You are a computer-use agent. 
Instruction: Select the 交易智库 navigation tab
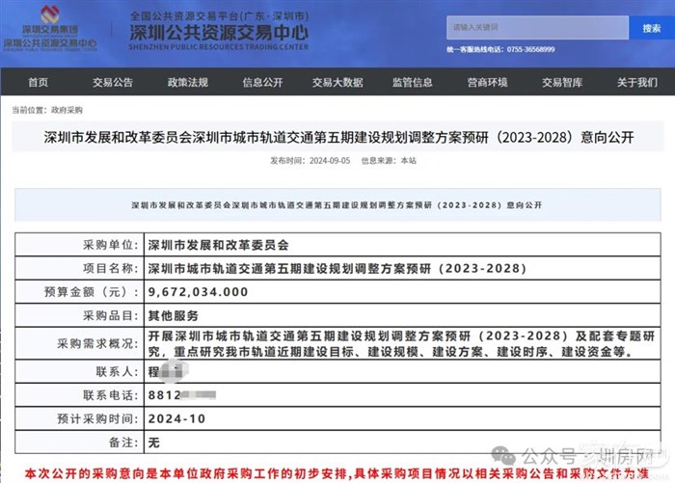point(562,83)
